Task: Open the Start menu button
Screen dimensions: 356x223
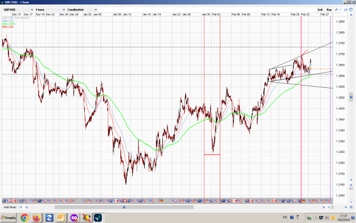Action: [x=9, y=218]
